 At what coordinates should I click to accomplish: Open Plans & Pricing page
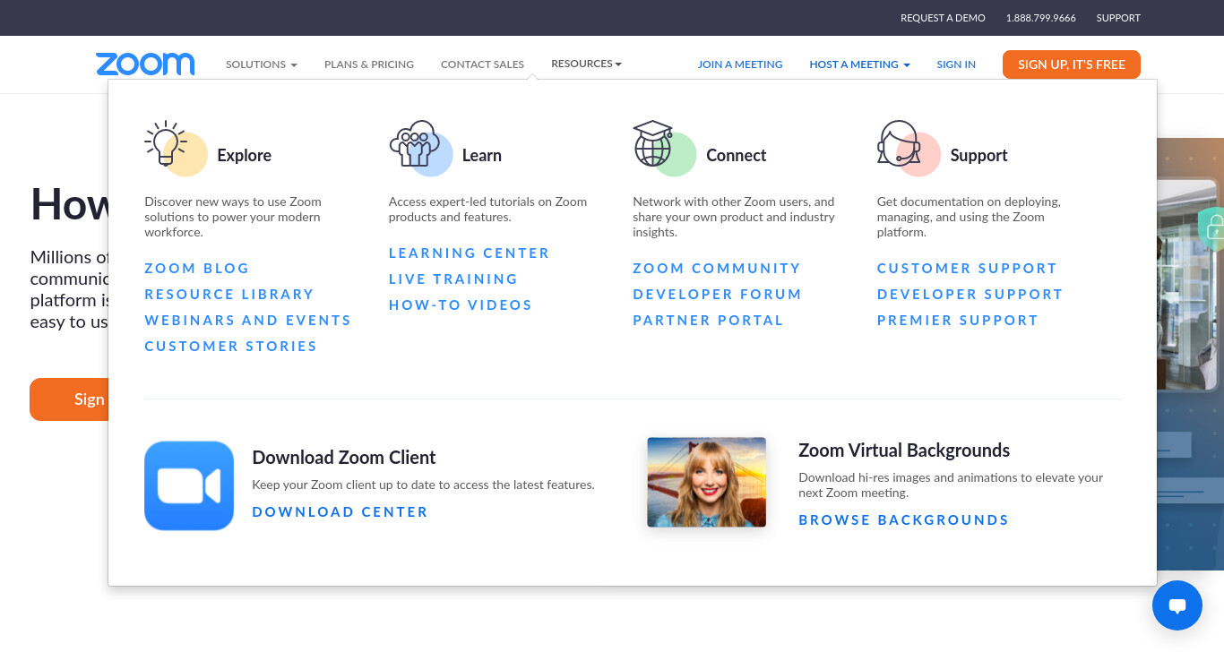[369, 64]
